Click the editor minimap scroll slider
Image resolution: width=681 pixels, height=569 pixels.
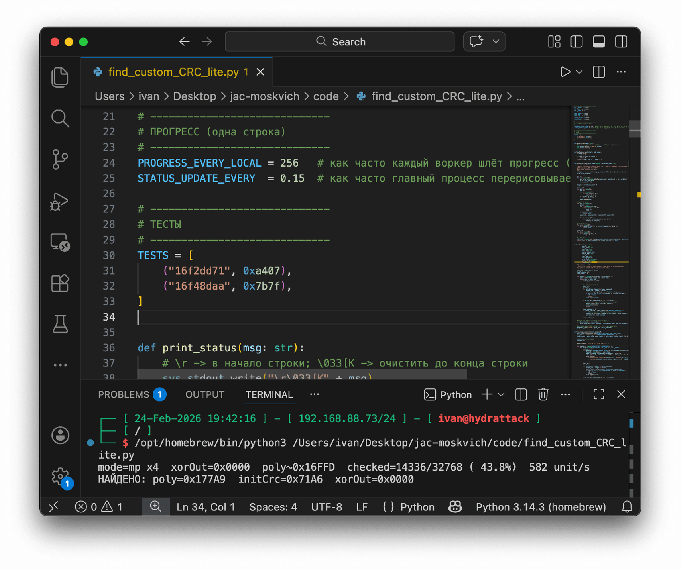pyautogui.click(x=634, y=129)
